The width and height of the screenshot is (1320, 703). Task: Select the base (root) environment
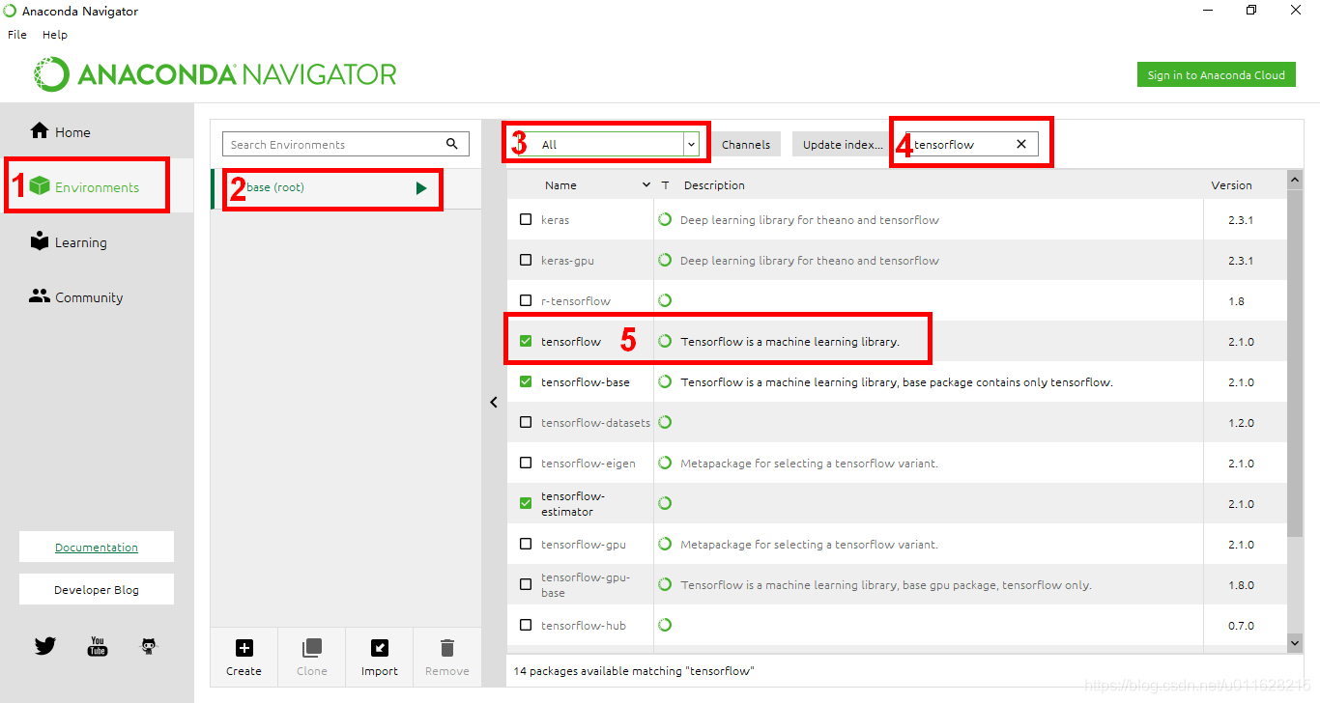coord(346,188)
